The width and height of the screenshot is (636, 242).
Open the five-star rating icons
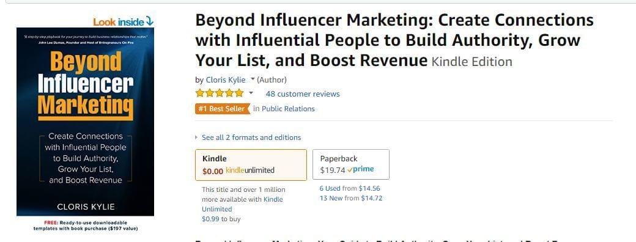[x=220, y=94]
